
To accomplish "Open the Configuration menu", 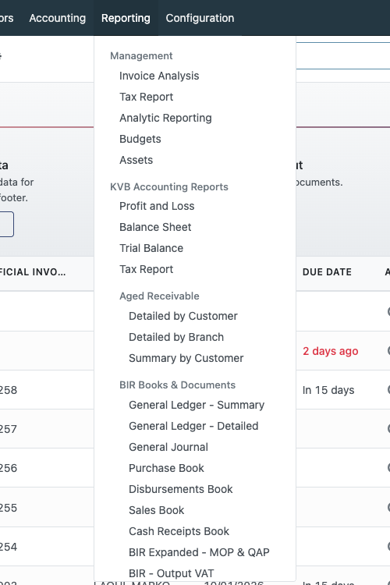I will (200, 18).
